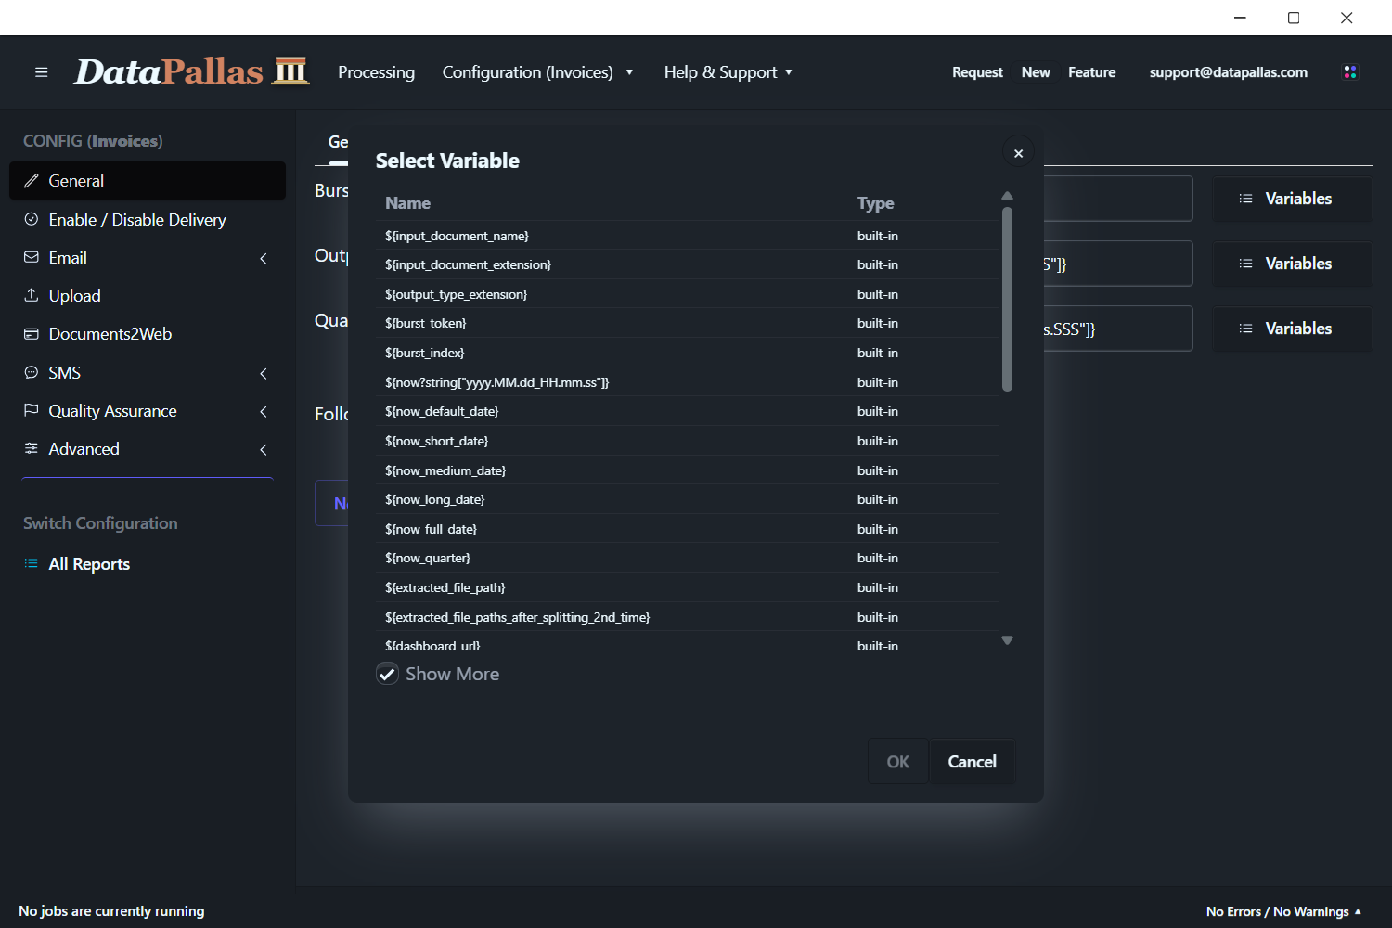Click the Documents2Web card icon

(x=32, y=334)
